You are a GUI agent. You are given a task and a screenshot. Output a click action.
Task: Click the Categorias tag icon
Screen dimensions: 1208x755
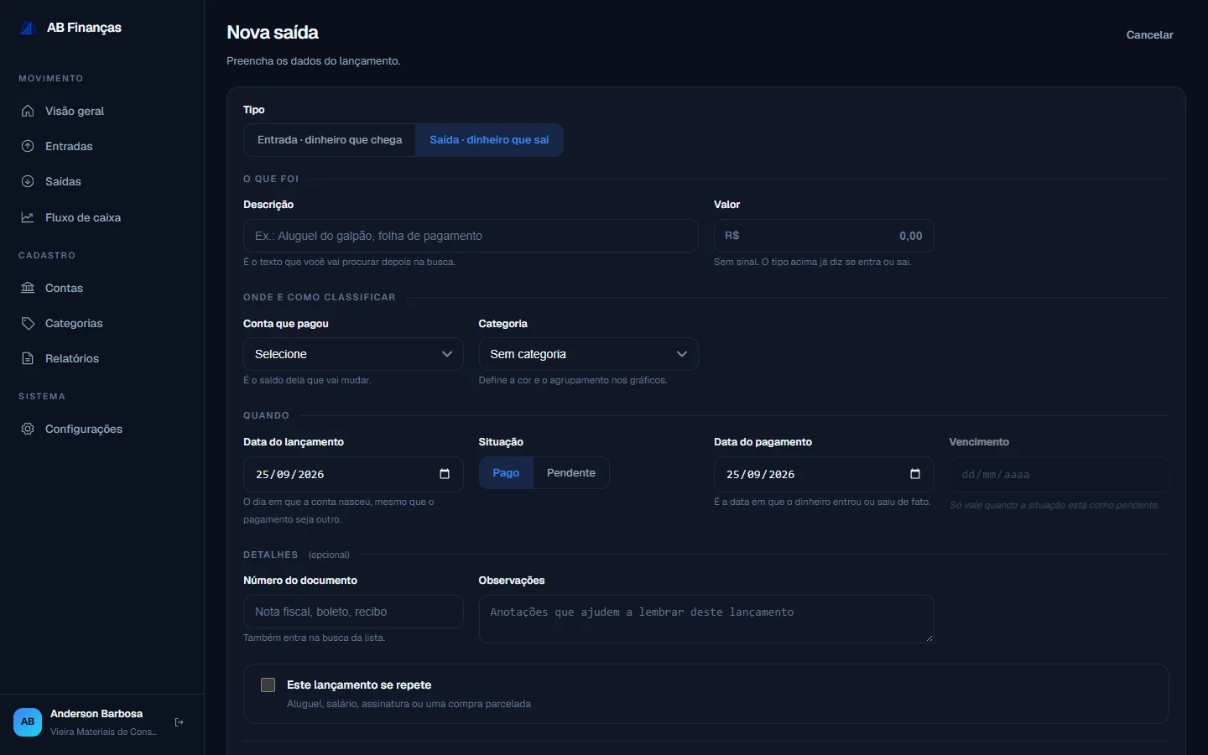point(28,323)
